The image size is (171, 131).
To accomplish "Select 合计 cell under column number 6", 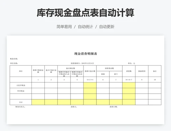I will tap(103, 102).
